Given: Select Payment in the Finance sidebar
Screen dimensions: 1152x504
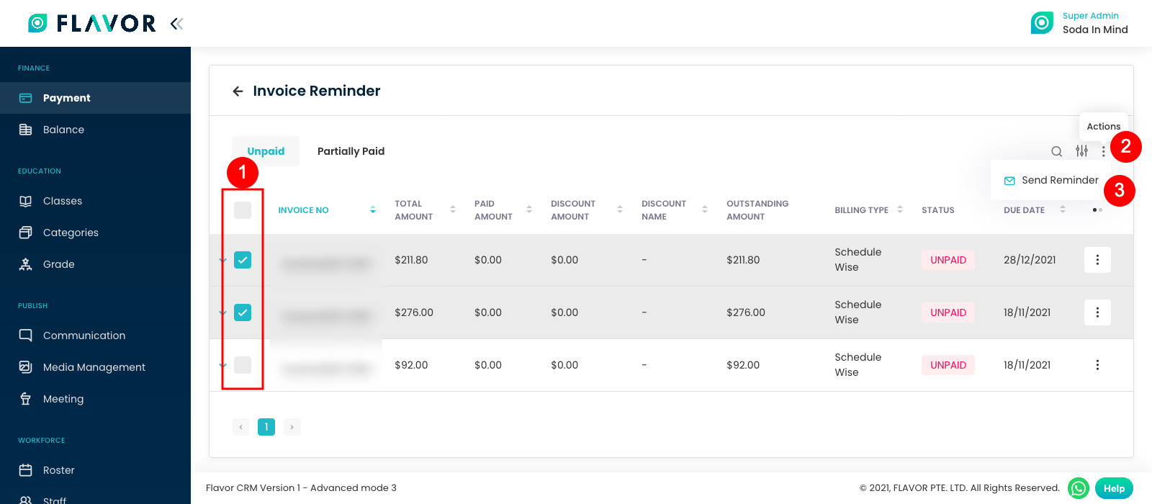Looking at the screenshot, I should click(x=67, y=97).
